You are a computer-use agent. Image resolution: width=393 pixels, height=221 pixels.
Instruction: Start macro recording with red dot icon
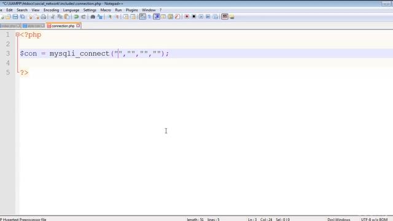pyautogui.click(x=187, y=17)
